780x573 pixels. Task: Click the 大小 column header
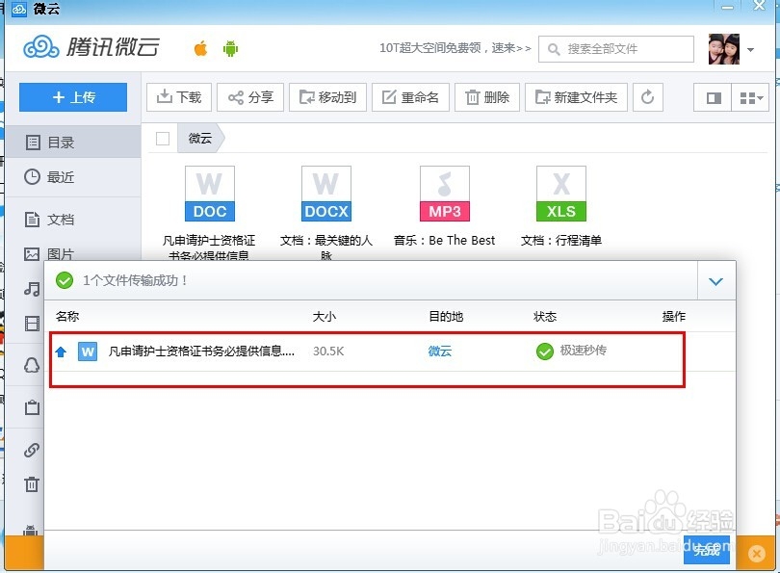click(325, 316)
